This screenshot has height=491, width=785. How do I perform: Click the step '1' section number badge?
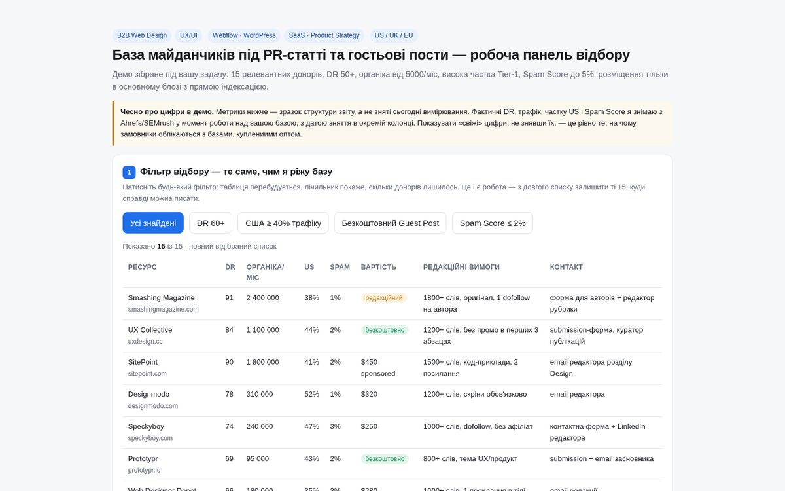pos(129,172)
